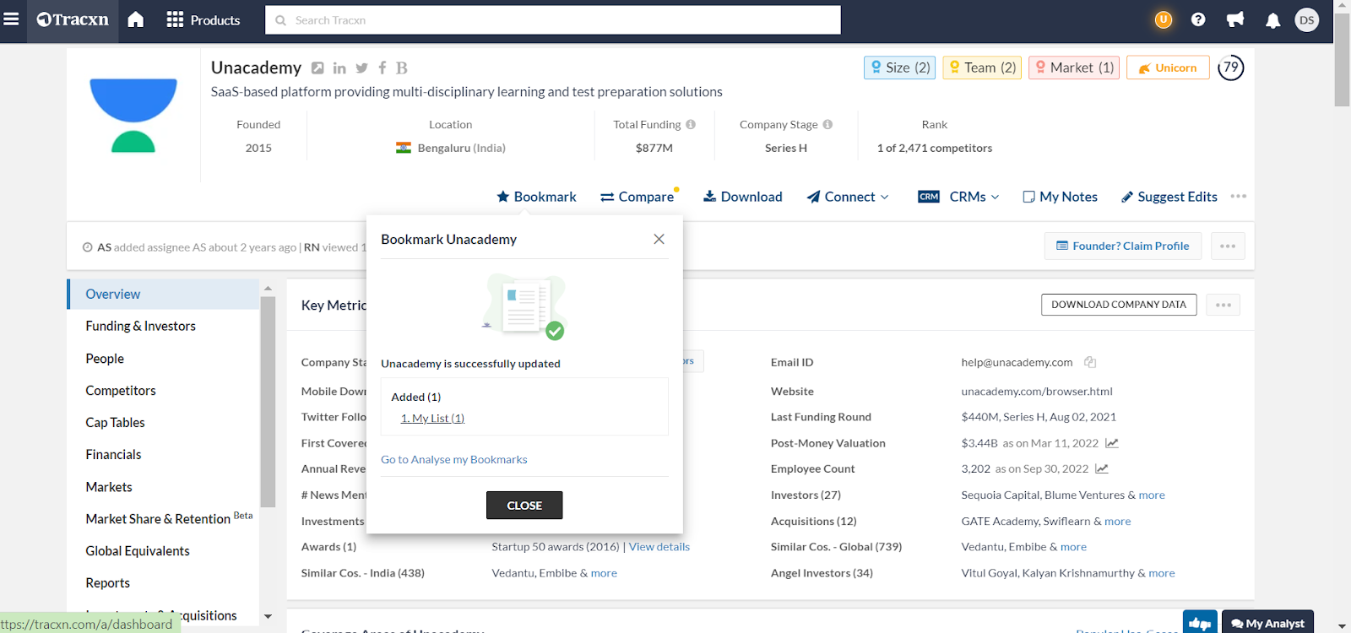
Task: Open the Products menu
Action: [x=203, y=20]
